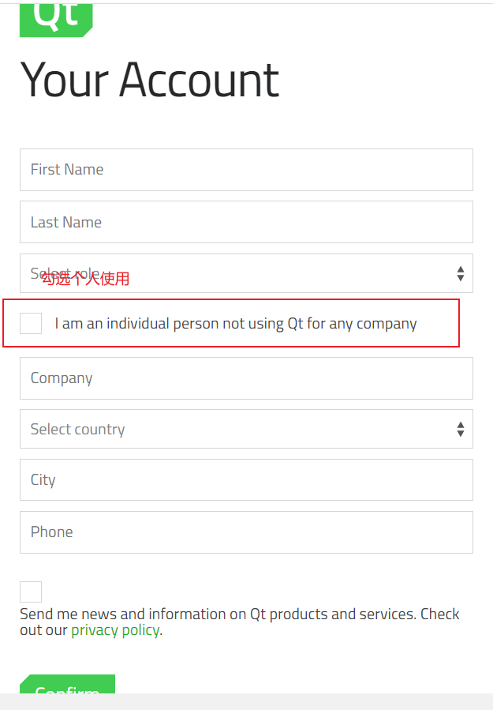Click the red Chinese annotation text
This screenshot has height=710, width=493.
click(x=85, y=279)
